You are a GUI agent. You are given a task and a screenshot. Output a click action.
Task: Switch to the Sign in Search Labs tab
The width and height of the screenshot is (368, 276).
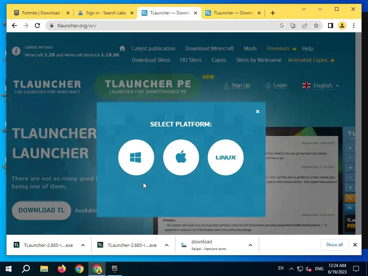tap(106, 13)
